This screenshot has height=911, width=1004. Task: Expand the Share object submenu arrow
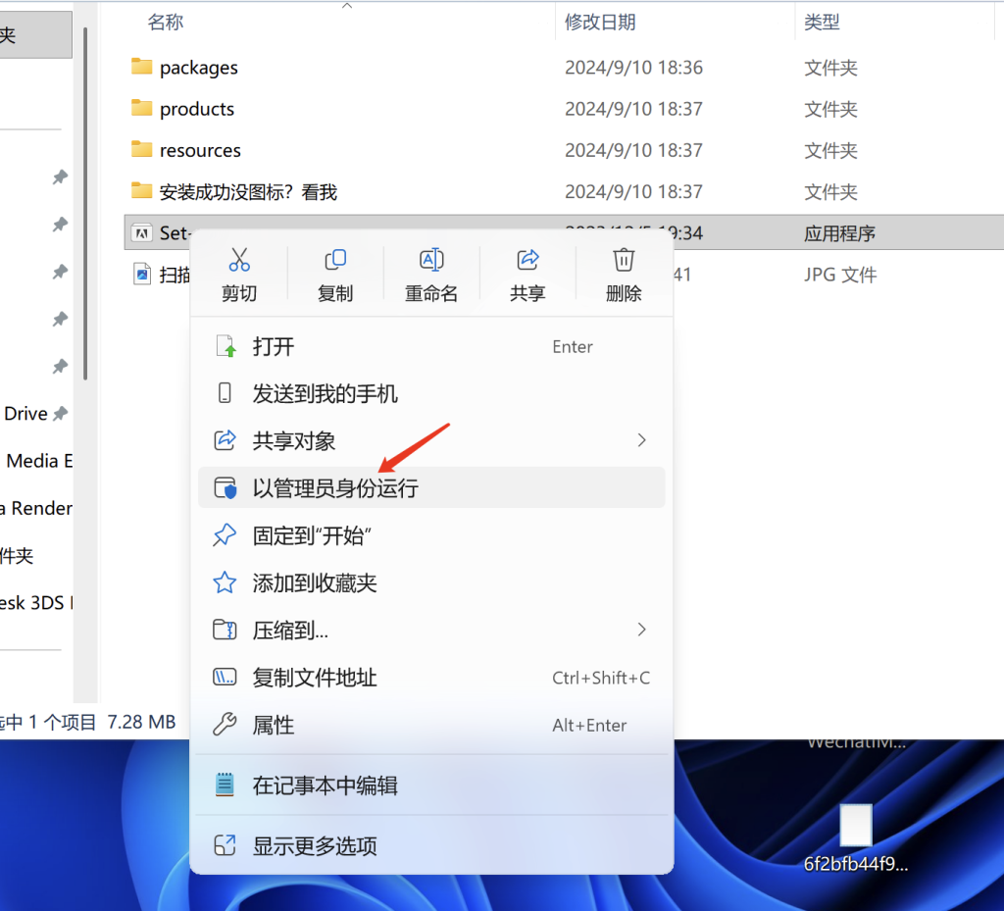tap(642, 440)
